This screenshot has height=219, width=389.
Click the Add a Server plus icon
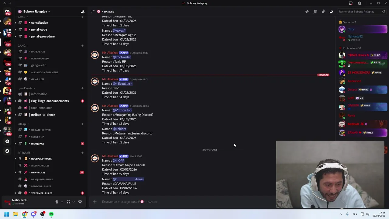(x=7, y=141)
